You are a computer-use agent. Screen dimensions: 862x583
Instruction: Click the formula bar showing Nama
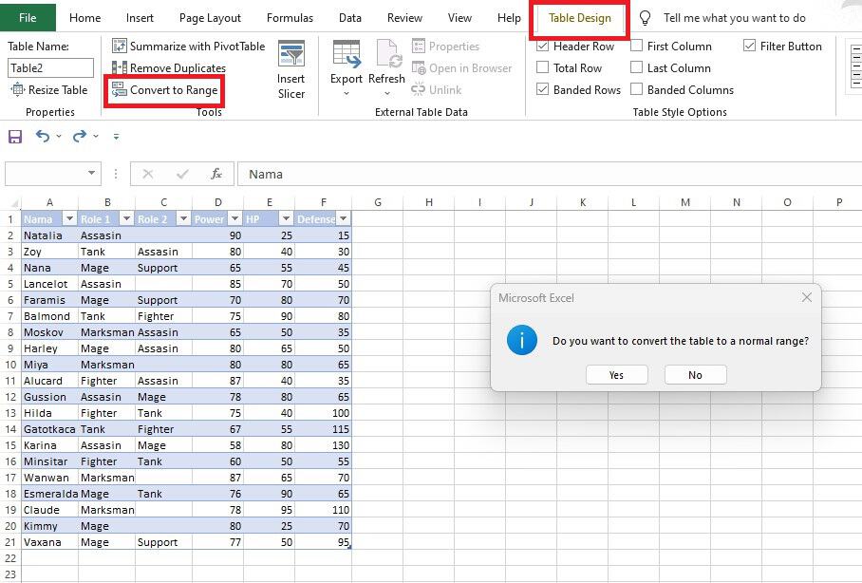pyautogui.click(x=550, y=174)
